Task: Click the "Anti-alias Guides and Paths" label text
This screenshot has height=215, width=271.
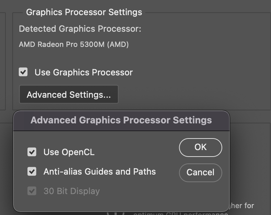Action: click(x=99, y=171)
